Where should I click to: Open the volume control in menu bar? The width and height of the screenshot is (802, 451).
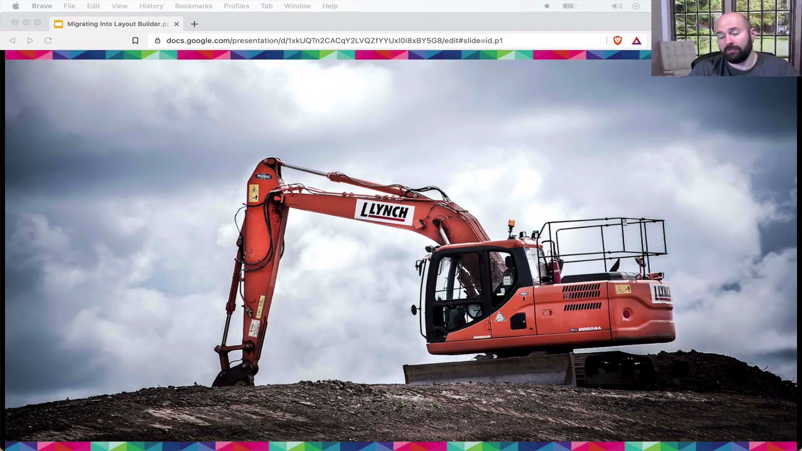(617, 6)
